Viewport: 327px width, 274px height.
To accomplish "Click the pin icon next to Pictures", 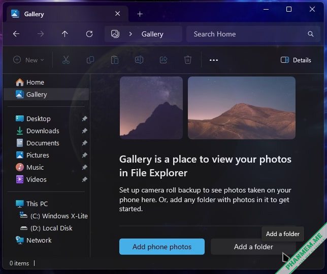I will [84, 155].
